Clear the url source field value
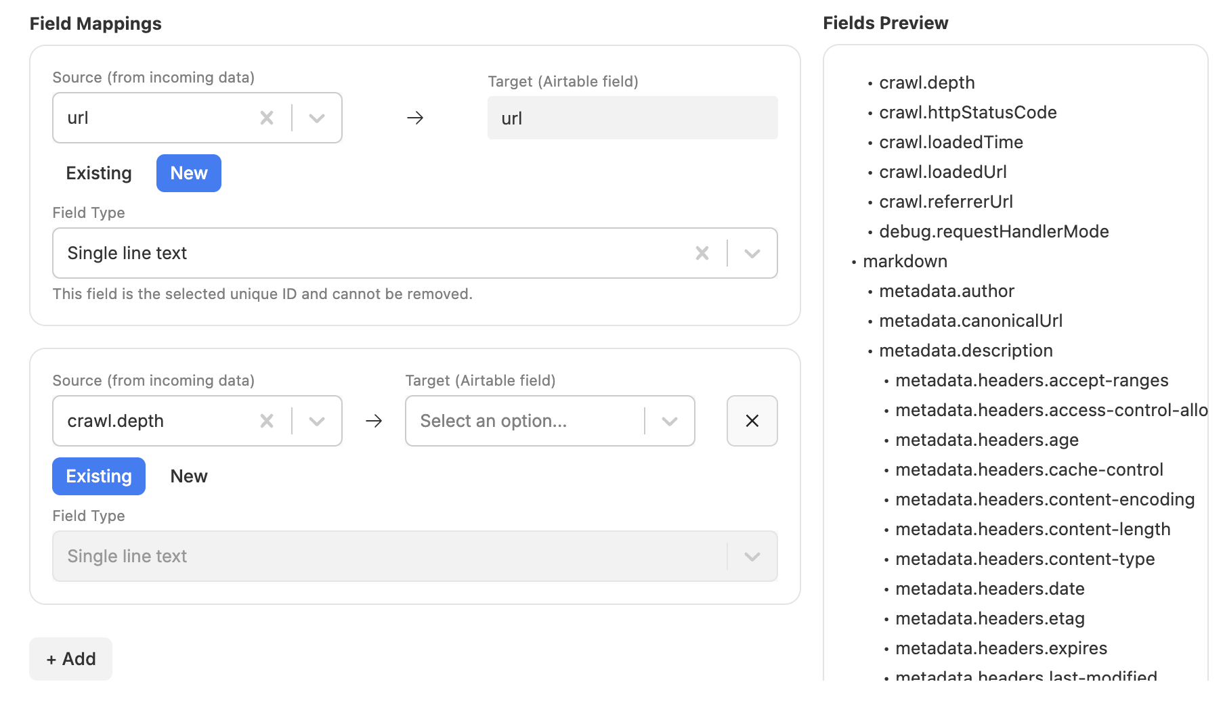Viewport: 1223px width, 705px height. [267, 117]
